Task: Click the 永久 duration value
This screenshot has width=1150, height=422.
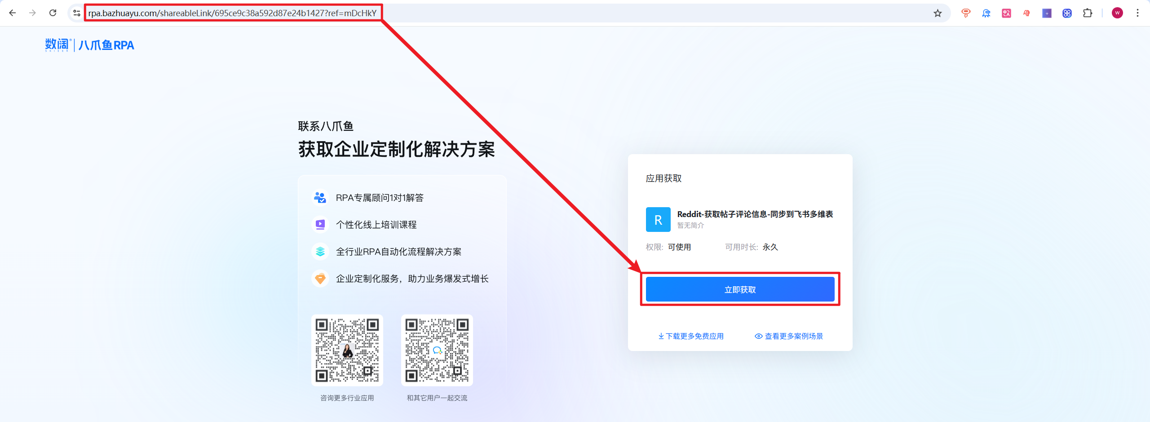Action: point(770,247)
